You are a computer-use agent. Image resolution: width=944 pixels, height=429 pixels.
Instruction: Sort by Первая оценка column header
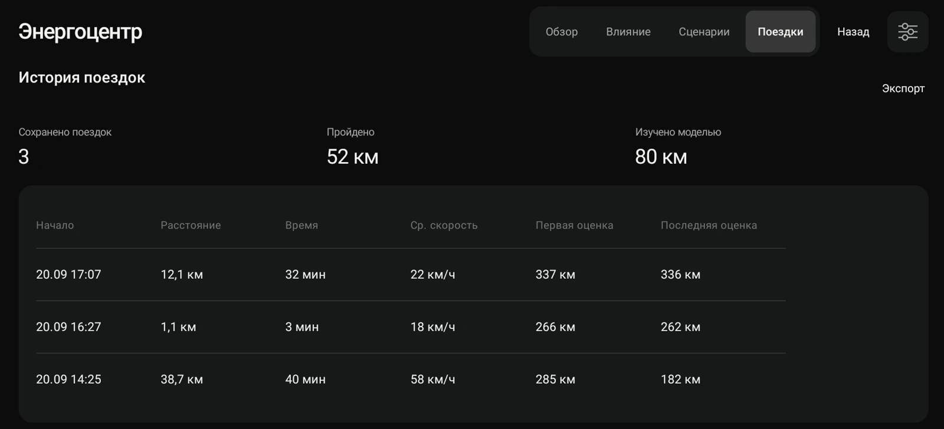[x=574, y=225]
